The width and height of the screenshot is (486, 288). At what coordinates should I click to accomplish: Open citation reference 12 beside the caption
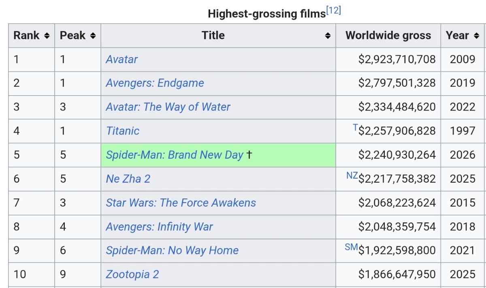(x=334, y=11)
